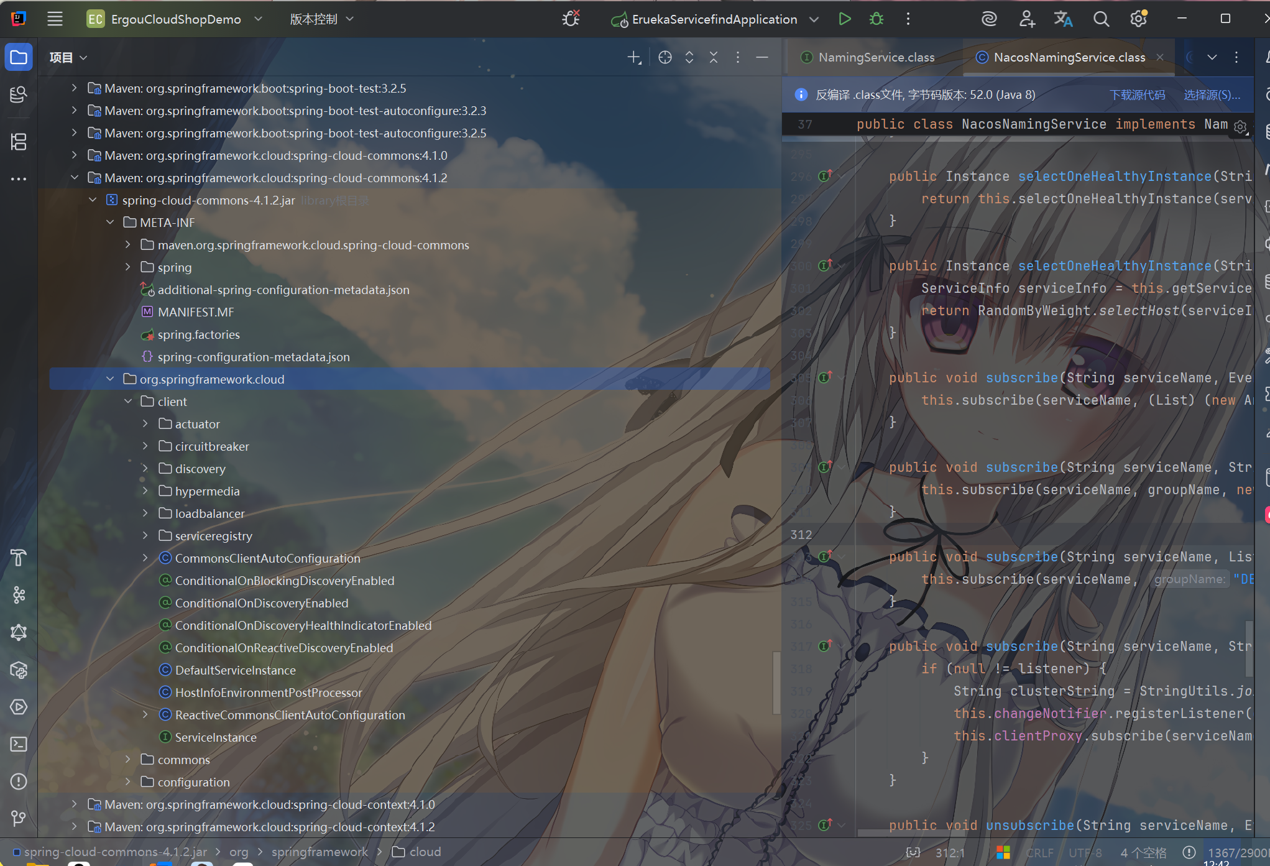The height and width of the screenshot is (866, 1270).
Task: Click 下载源代码 link
Action: tap(1138, 94)
